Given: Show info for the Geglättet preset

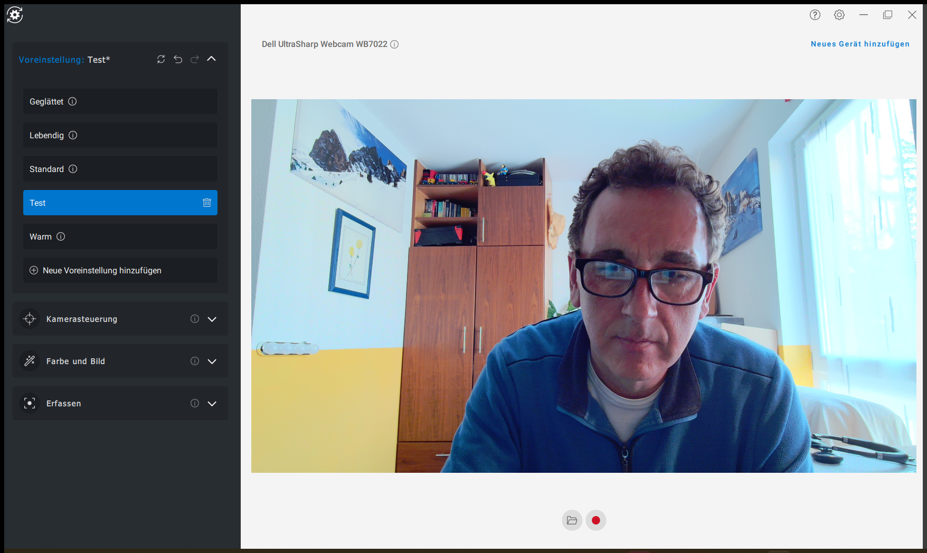Looking at the screenshot, I should coord(72,101).
